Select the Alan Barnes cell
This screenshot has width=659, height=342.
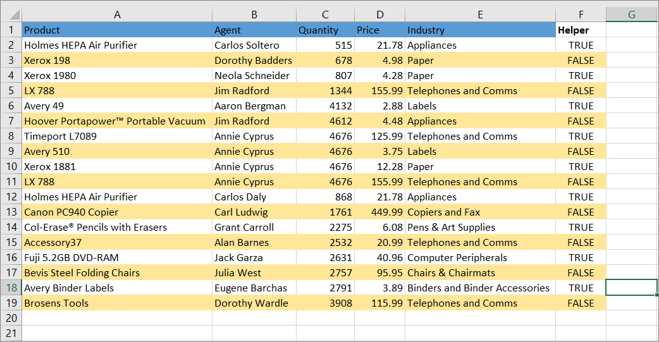click(x=254, y=242)
